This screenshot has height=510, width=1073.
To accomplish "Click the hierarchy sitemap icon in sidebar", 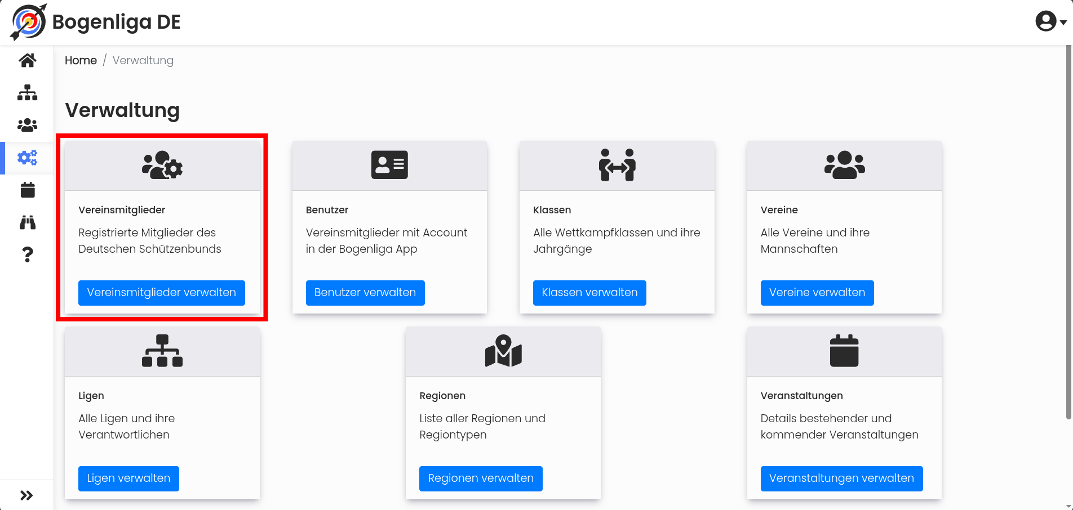I will pos(27,93).
